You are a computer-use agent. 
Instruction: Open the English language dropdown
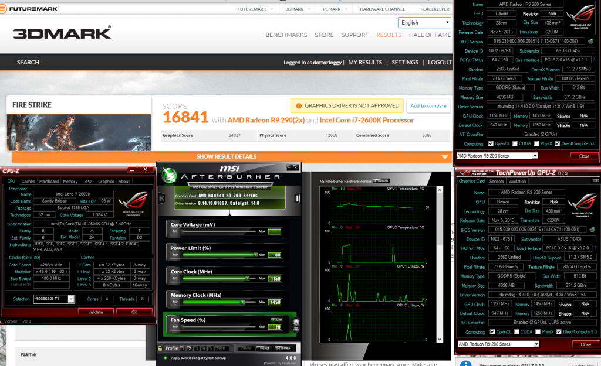click(x=424, y=23)
